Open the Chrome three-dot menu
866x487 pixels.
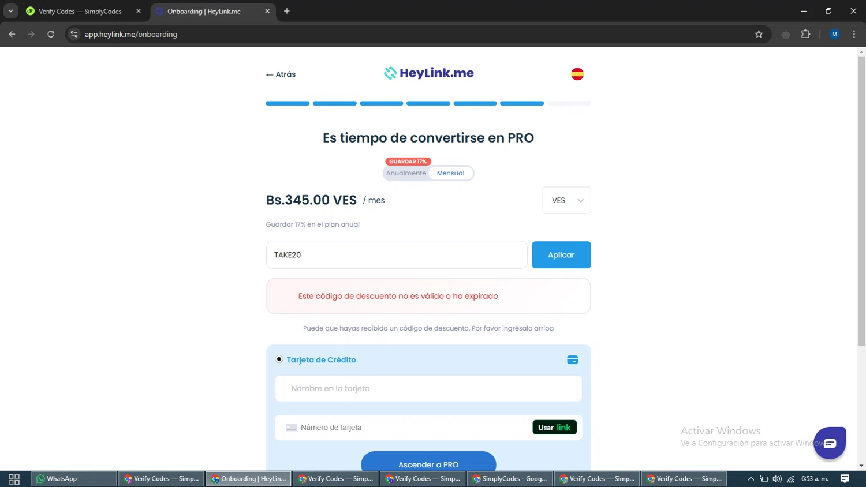(x=854, y=34)
